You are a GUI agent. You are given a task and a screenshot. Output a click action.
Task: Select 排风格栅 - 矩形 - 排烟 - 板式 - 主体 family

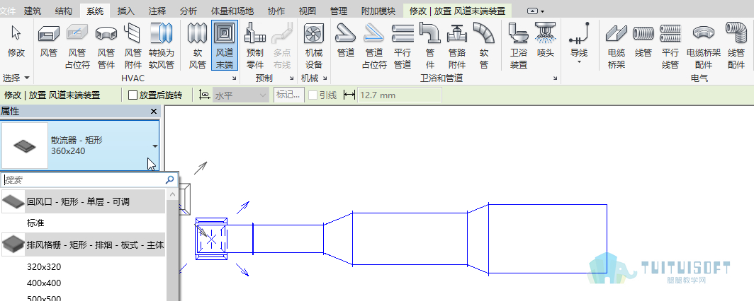click(x=83, y=245)
